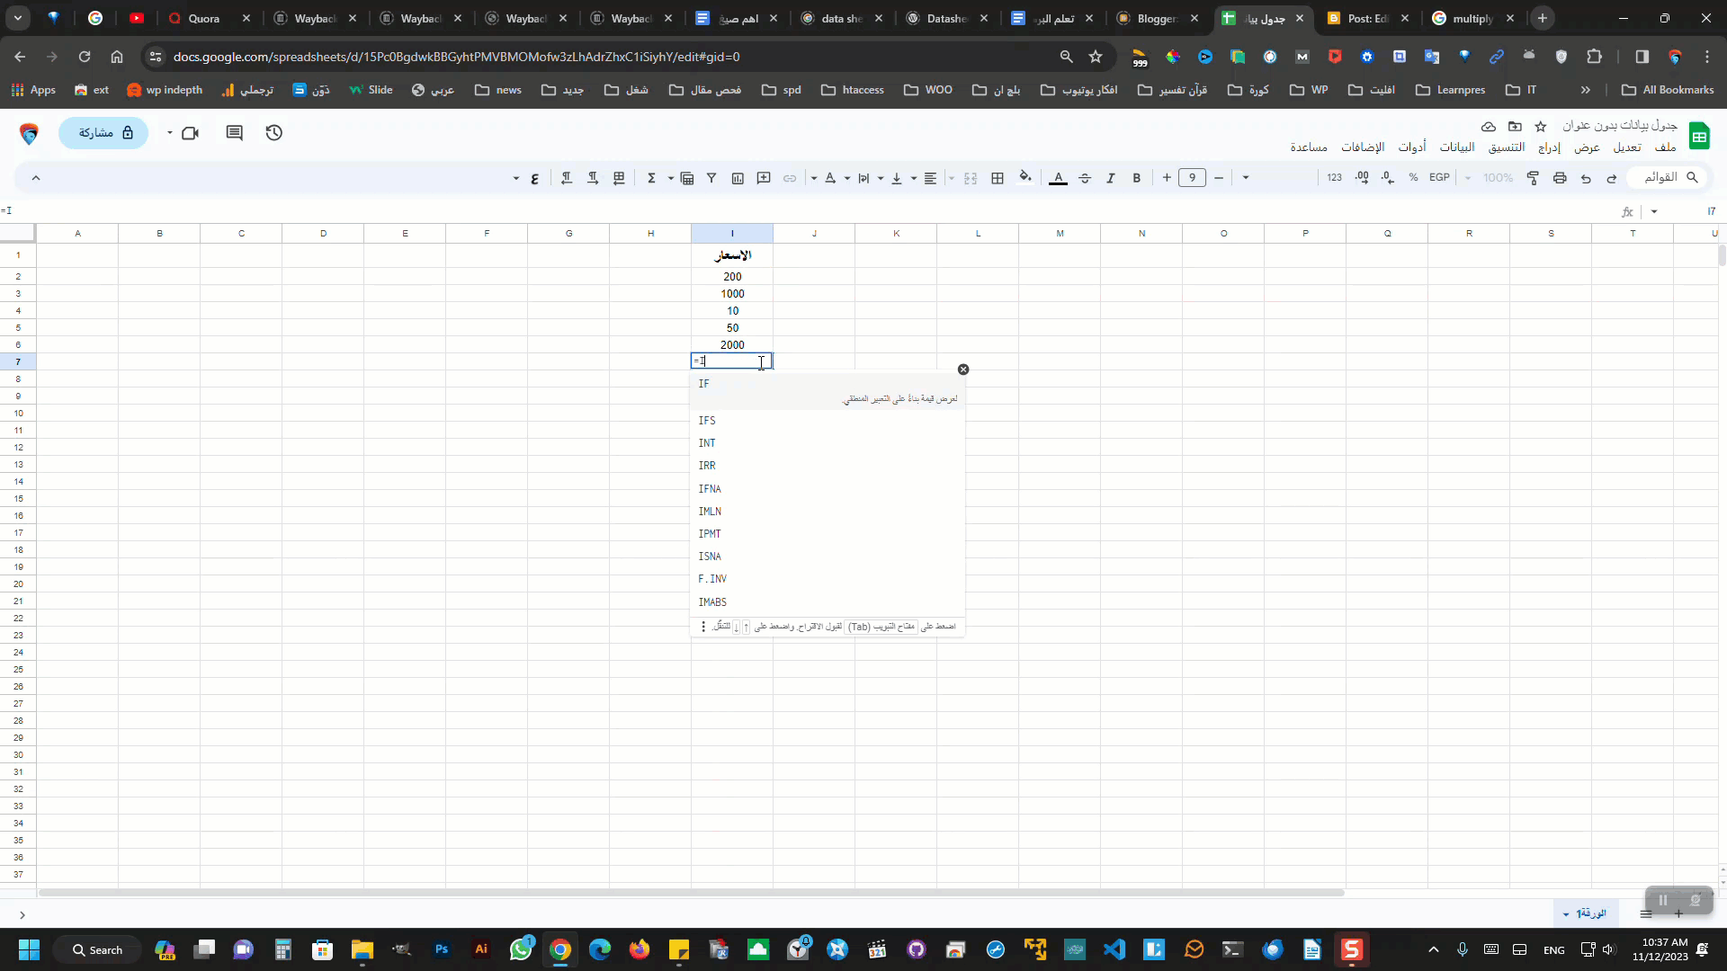
Task: Open fill color picker
Action: (1025, 177)
